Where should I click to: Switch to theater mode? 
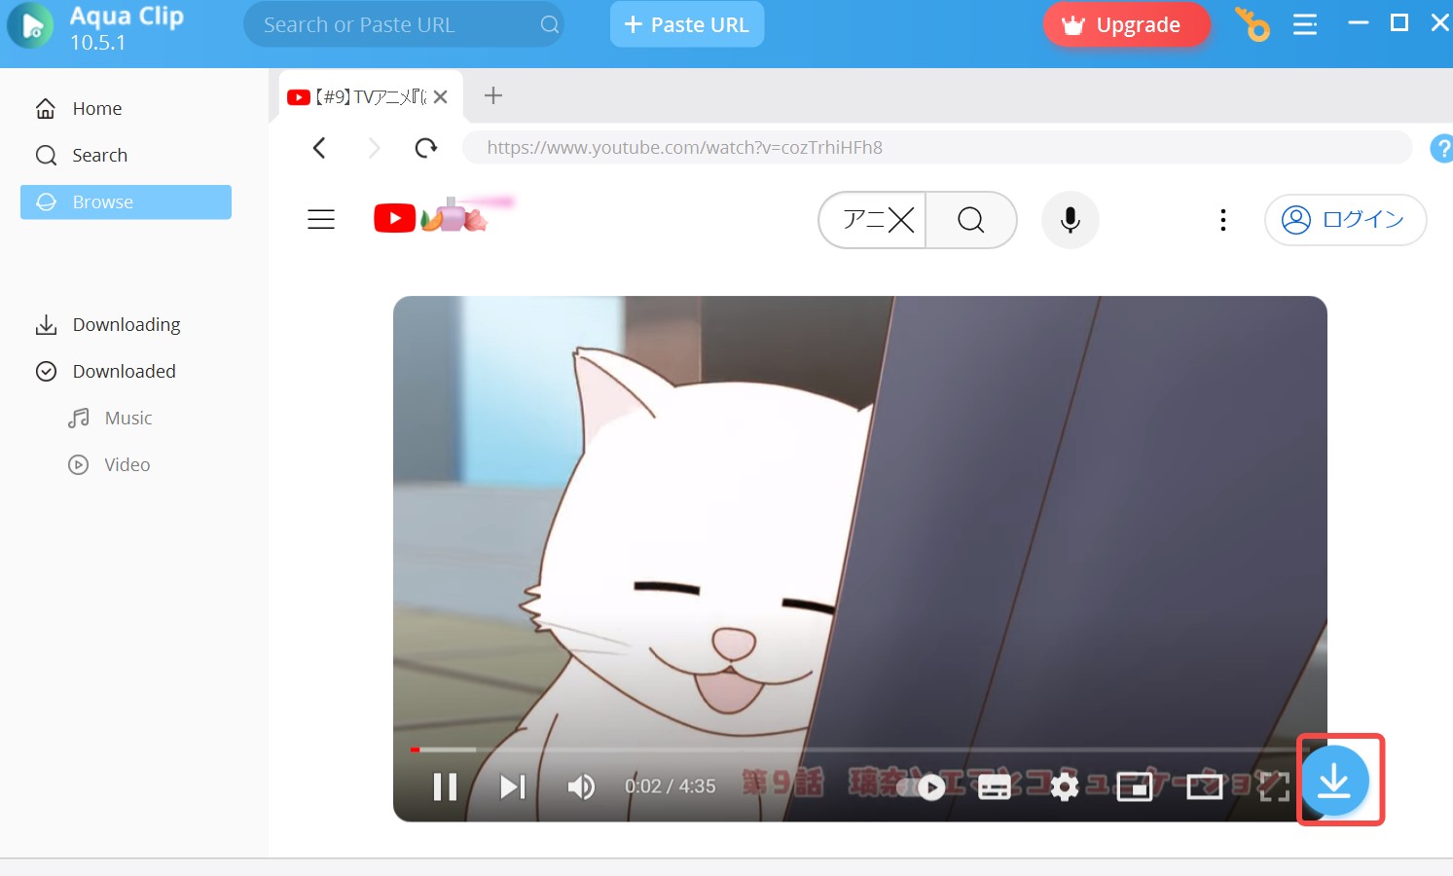pos(1205,786)
